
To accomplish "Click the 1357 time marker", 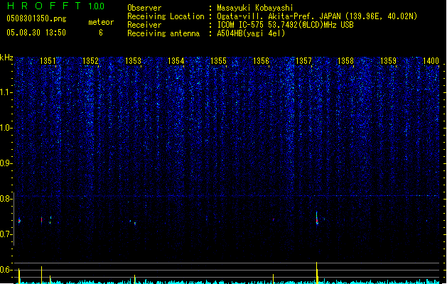I will tap(304, 61).
